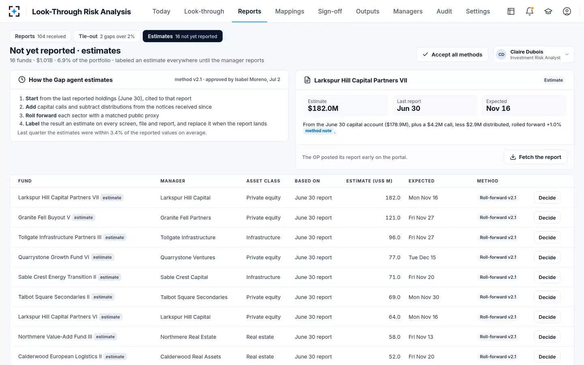
Task: Open the method note link
Action: pyautogui.click(x=318, y=131)
